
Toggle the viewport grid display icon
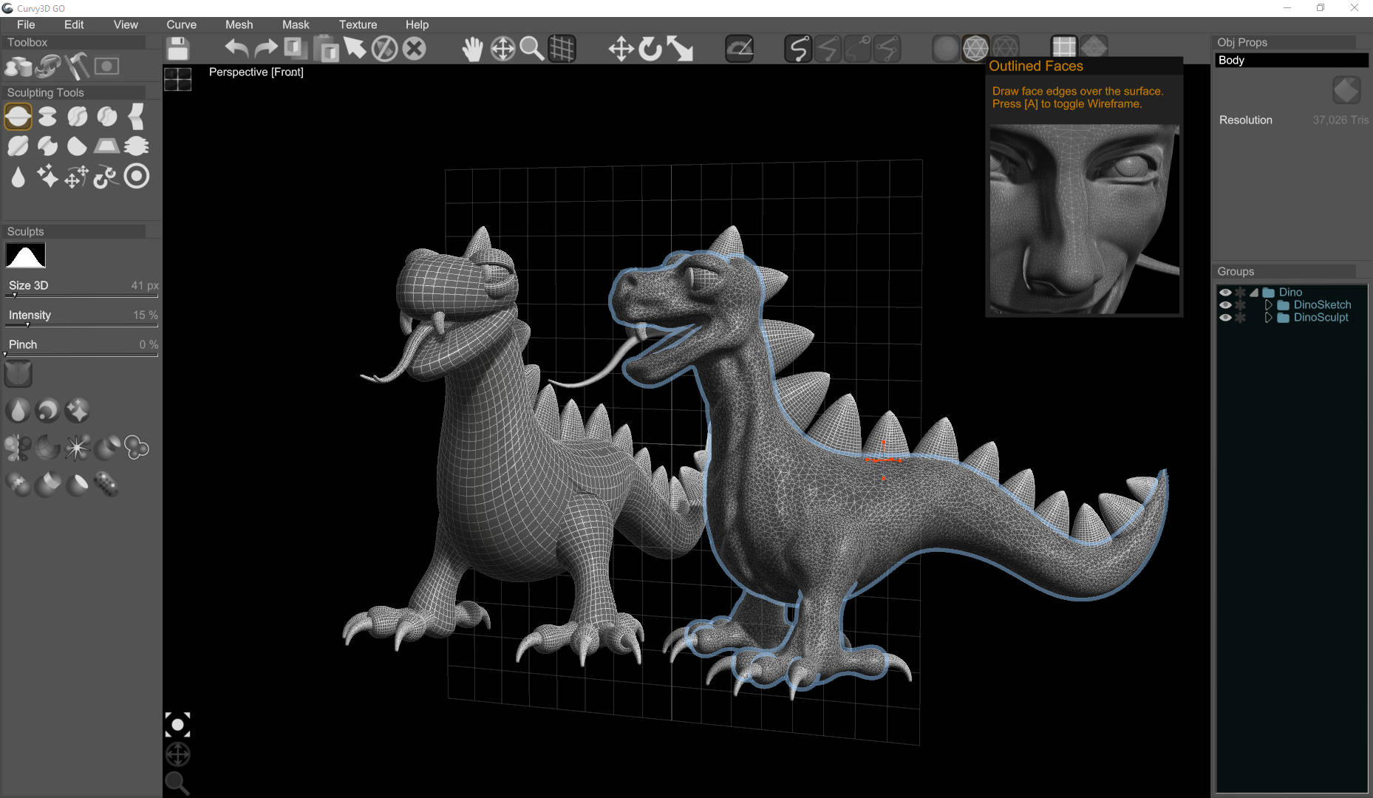562,49
